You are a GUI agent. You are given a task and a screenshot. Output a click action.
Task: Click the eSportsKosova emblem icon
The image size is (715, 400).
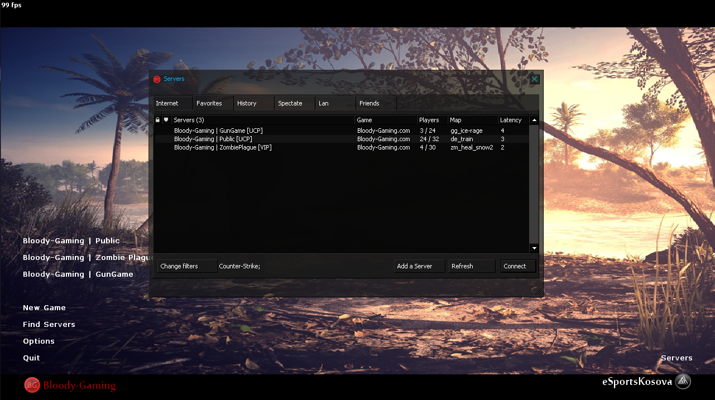point(683,382)
